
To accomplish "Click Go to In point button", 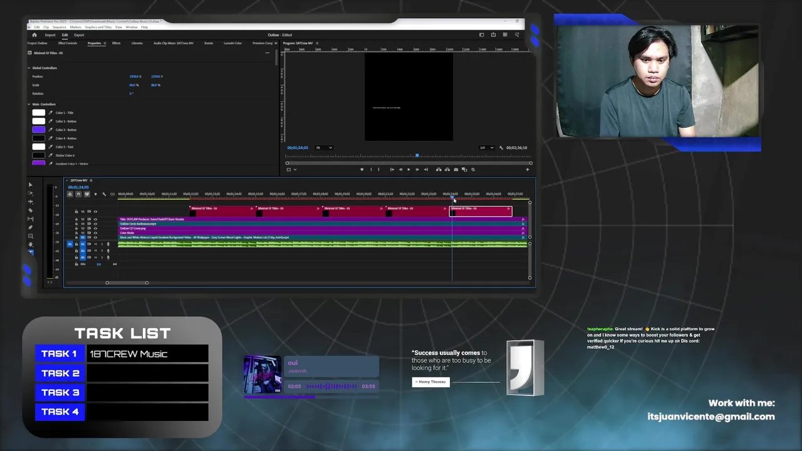I will pyautogui.click(x=392, y=169).
